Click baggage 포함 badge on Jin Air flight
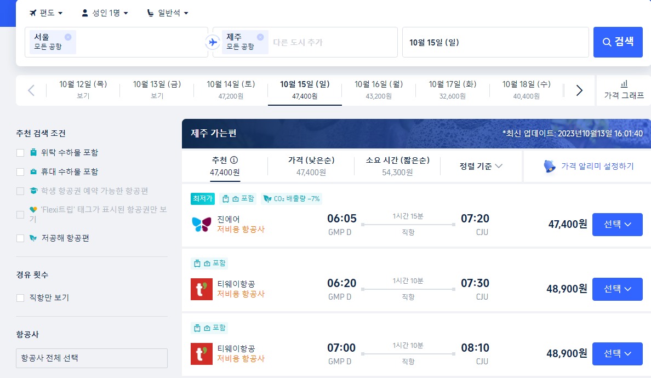The height and width of the screenshot is (378, 651). tap(238, 199)
